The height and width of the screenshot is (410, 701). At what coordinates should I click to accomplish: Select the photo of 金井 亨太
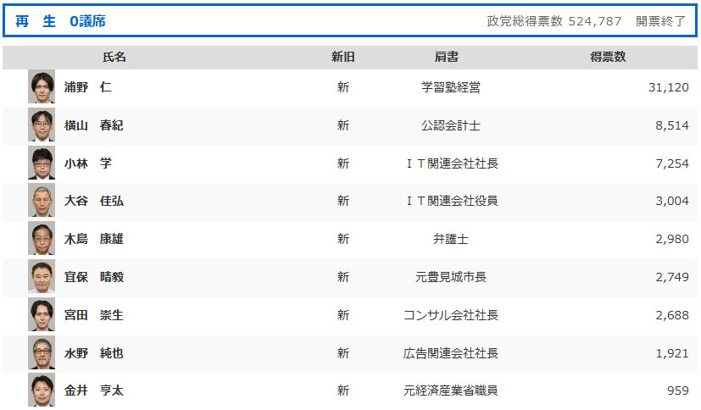tap(42, 390)
